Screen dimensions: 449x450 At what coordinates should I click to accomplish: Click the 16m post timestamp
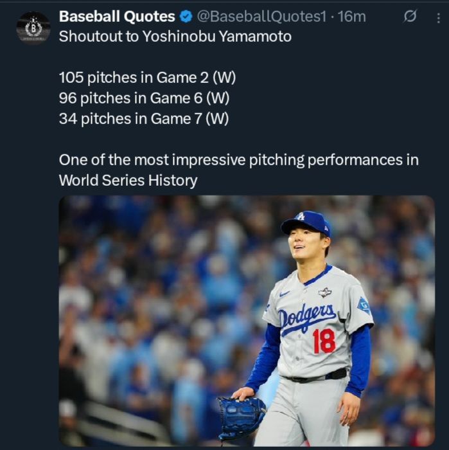pyautogui.click(x=352, y=17)
